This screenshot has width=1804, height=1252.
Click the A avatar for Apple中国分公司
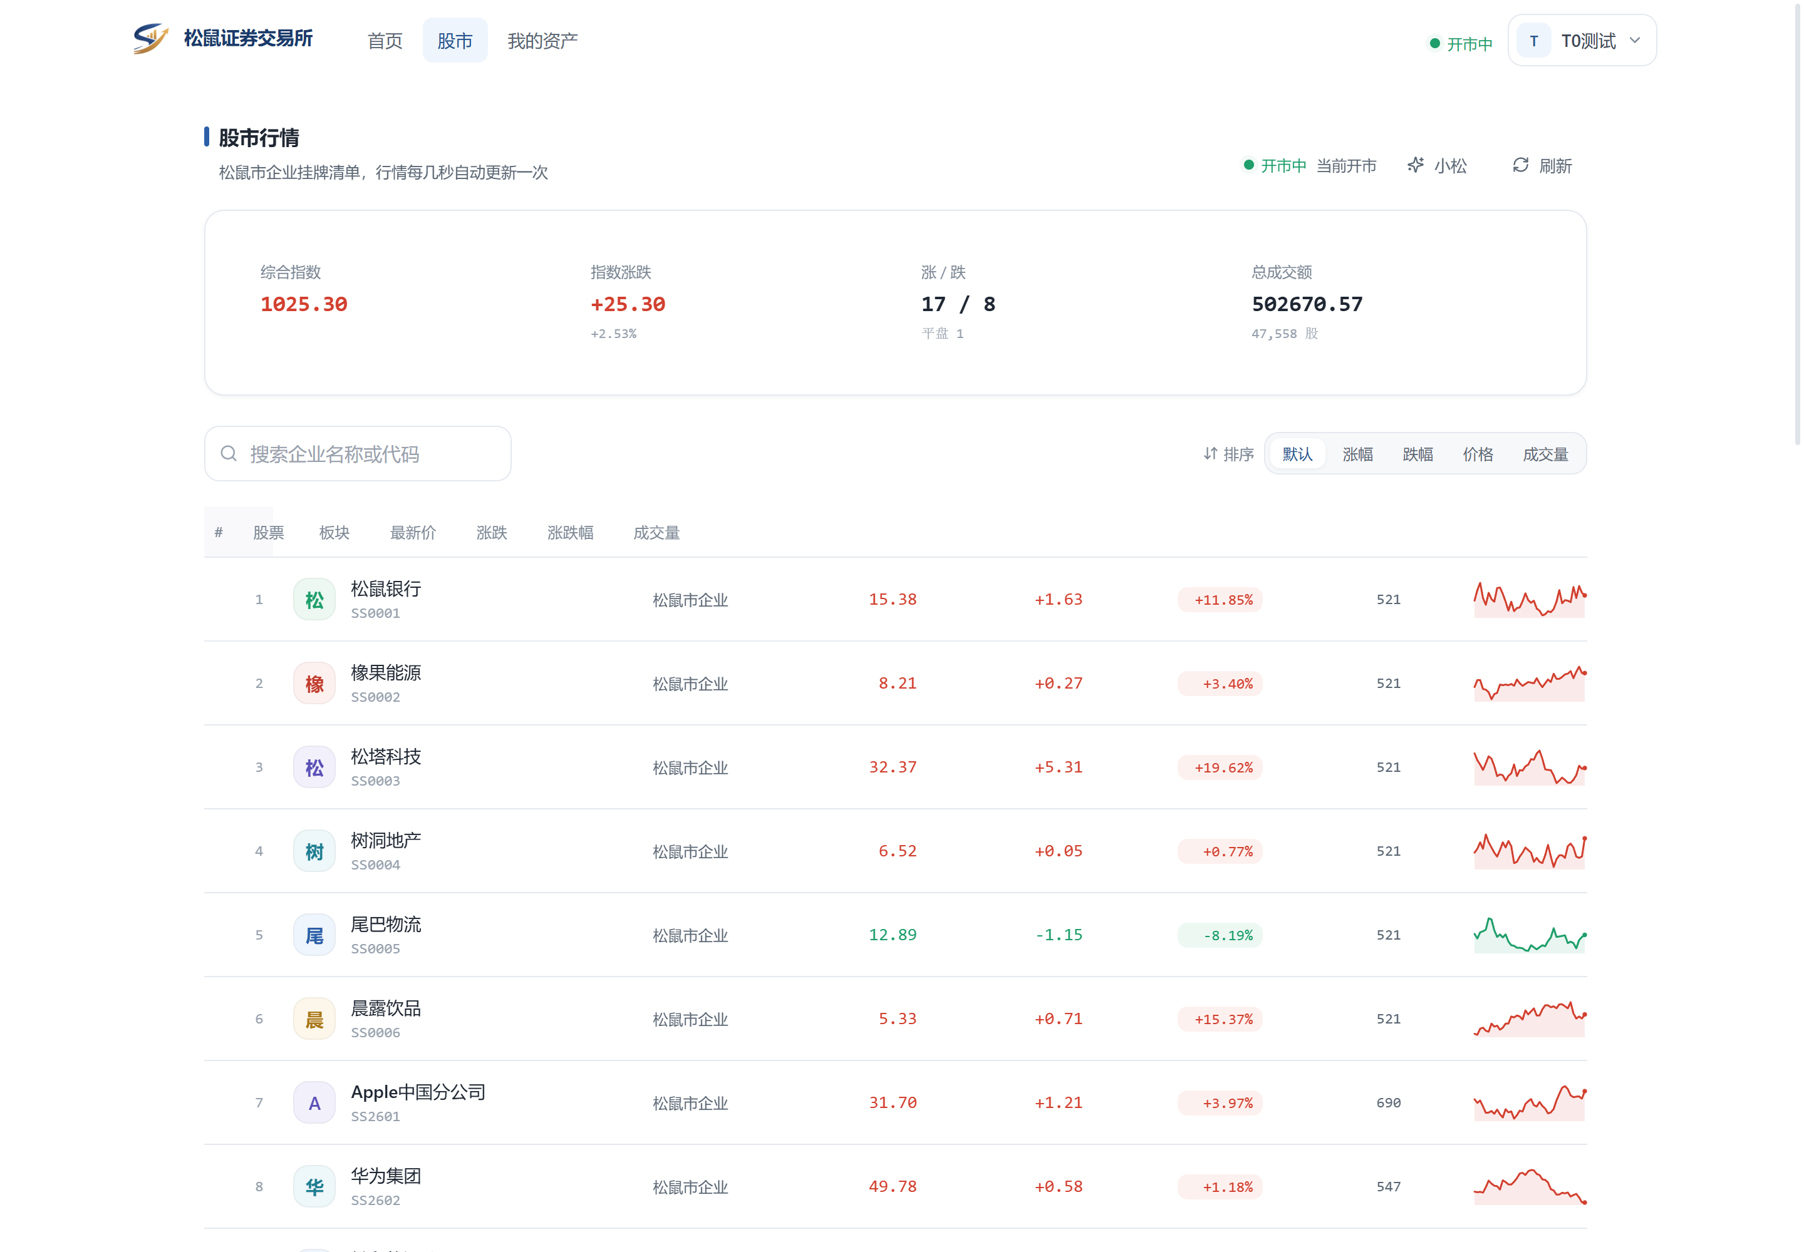click(314, 1103)
